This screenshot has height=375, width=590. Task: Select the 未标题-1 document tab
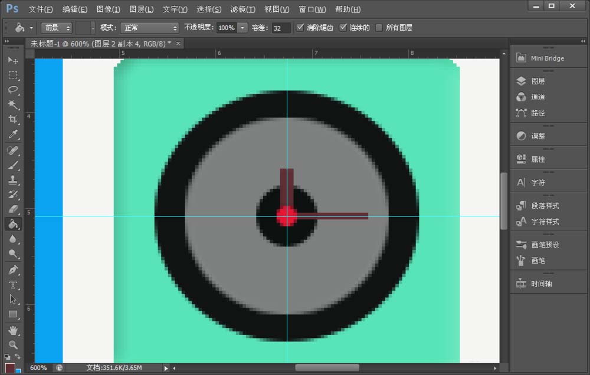pos(100,43)
